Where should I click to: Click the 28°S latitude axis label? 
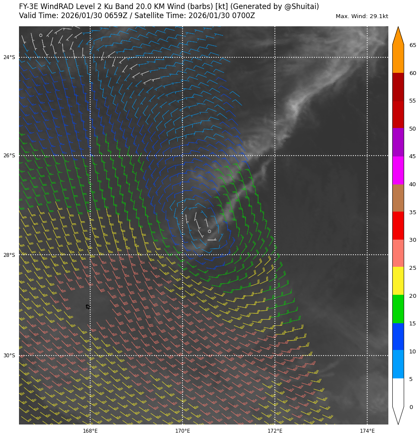[x=9, y=255]
